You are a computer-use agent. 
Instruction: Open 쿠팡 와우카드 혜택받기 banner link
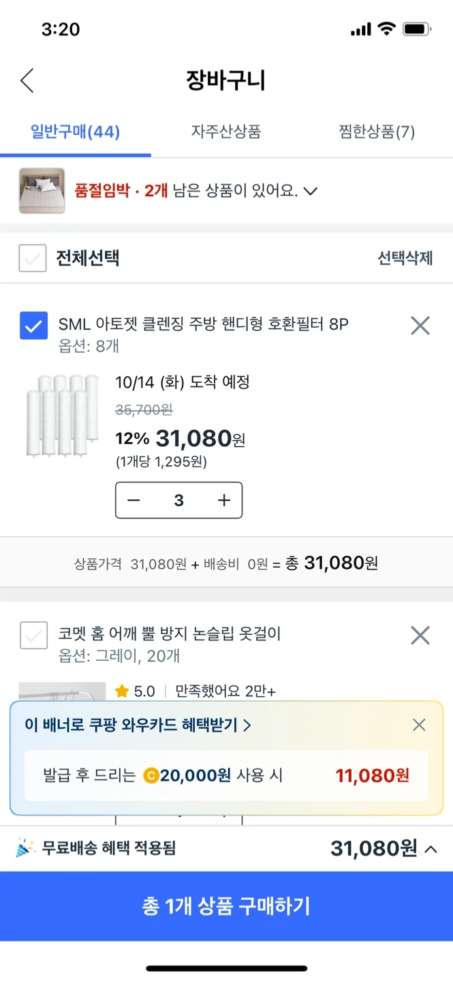point(138,725)
